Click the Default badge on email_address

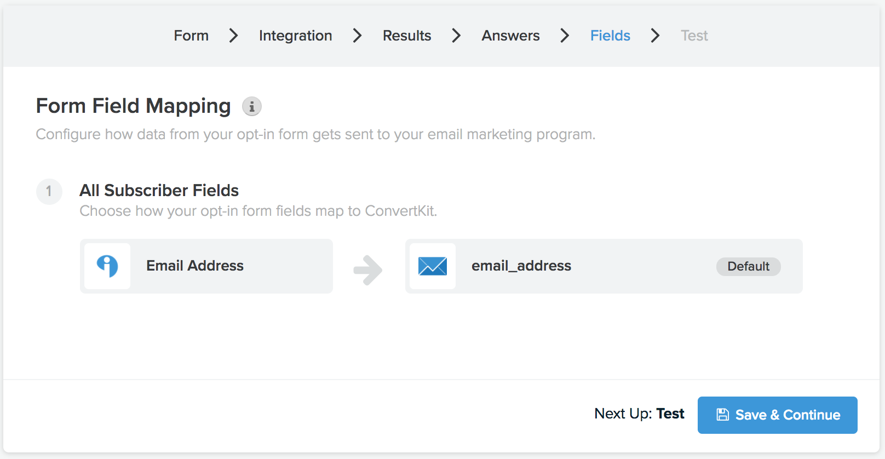tap(749, 267)
